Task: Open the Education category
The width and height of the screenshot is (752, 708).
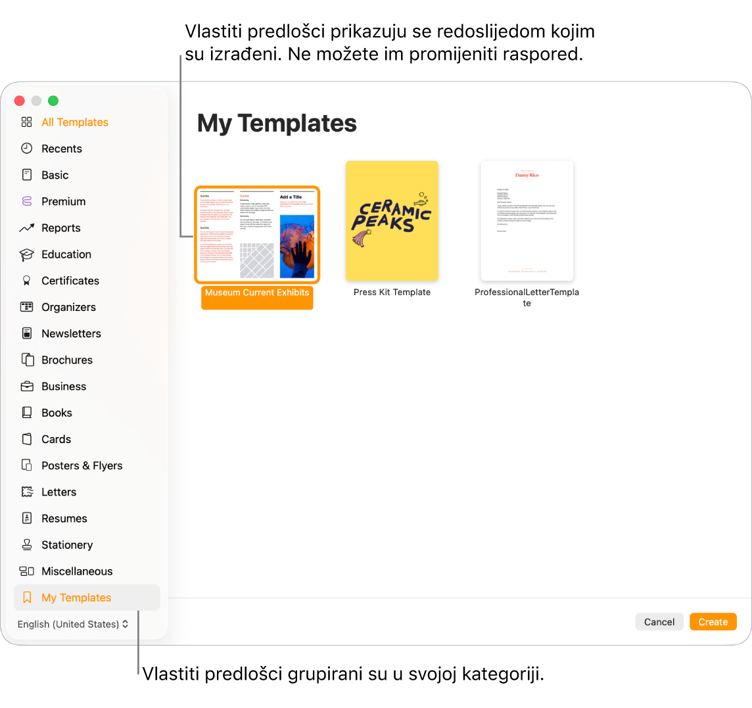Action: coord(66,254)
